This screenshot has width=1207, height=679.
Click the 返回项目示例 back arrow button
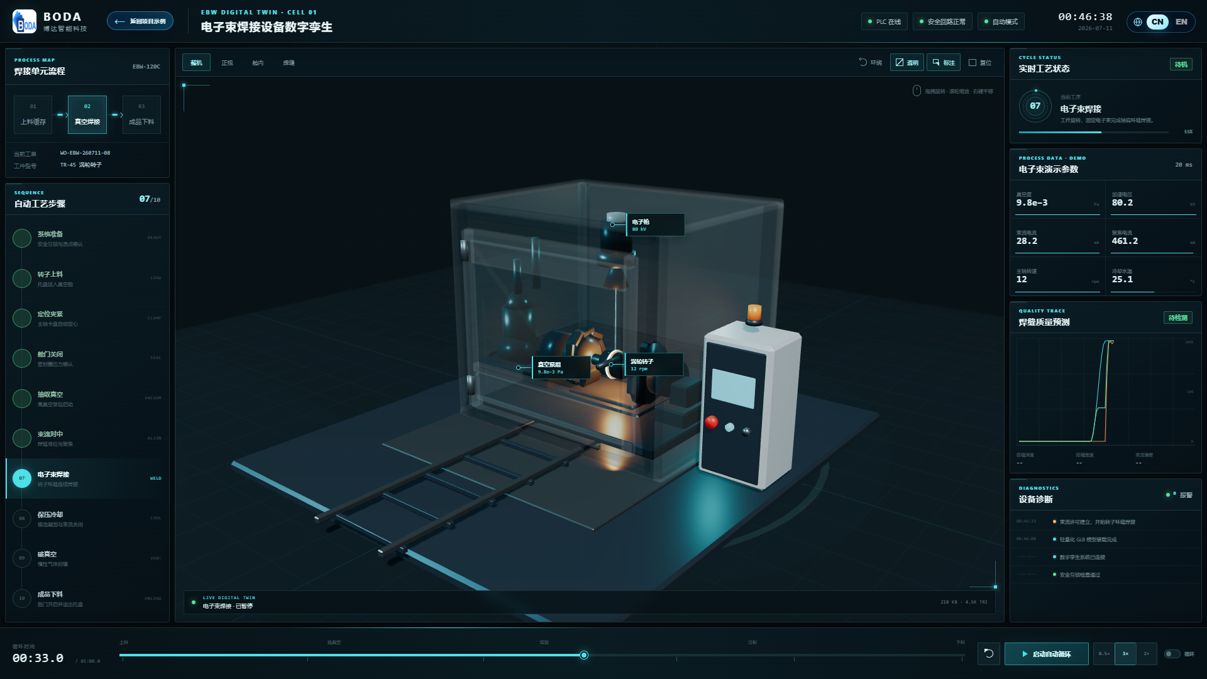(140, 21)
